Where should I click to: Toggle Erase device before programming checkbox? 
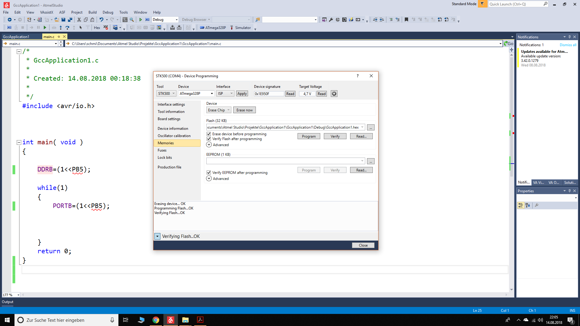pos(209,134)
